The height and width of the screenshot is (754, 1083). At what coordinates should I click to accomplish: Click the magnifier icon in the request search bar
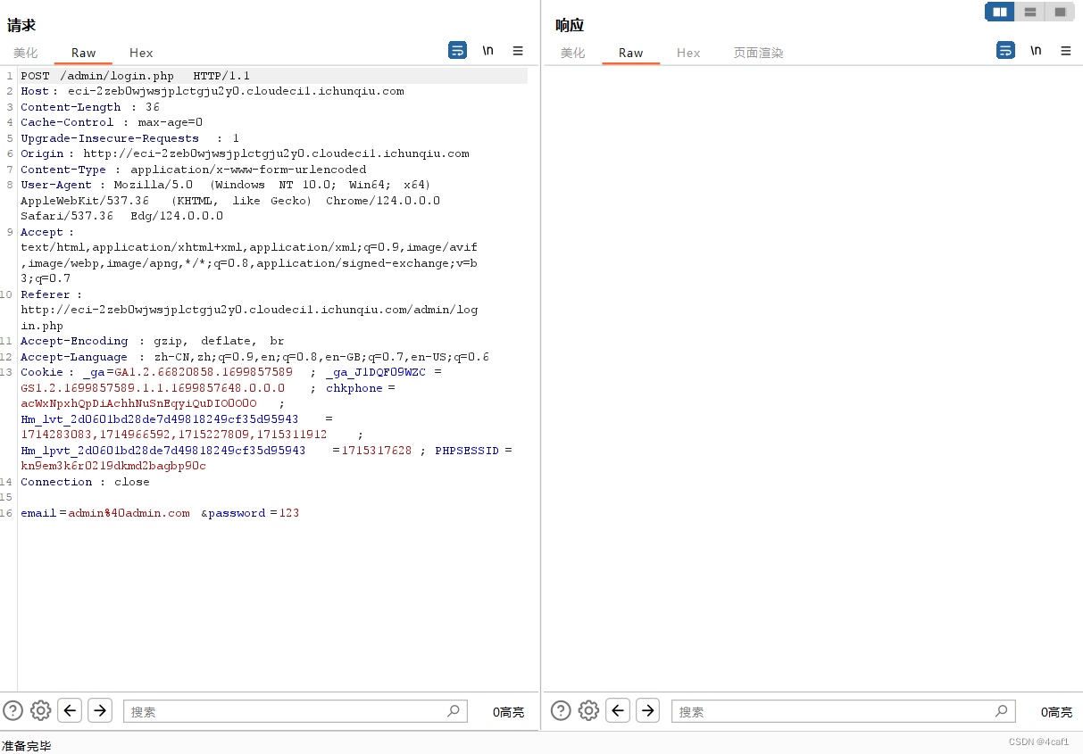(x=454, y=711)
